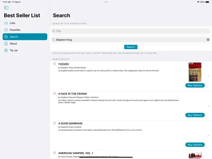Image resolution: width=212 pixels, height=159 pixels.
Task: Favorite American Vampire, Vol. 1
Action: tap(55, 153)
